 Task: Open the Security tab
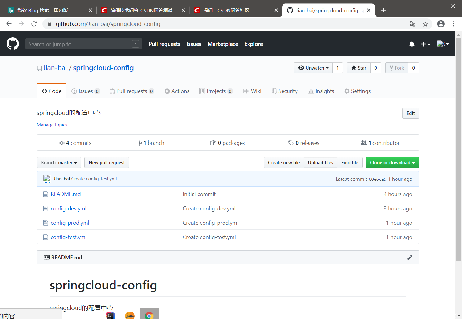(x=284, y=91)
